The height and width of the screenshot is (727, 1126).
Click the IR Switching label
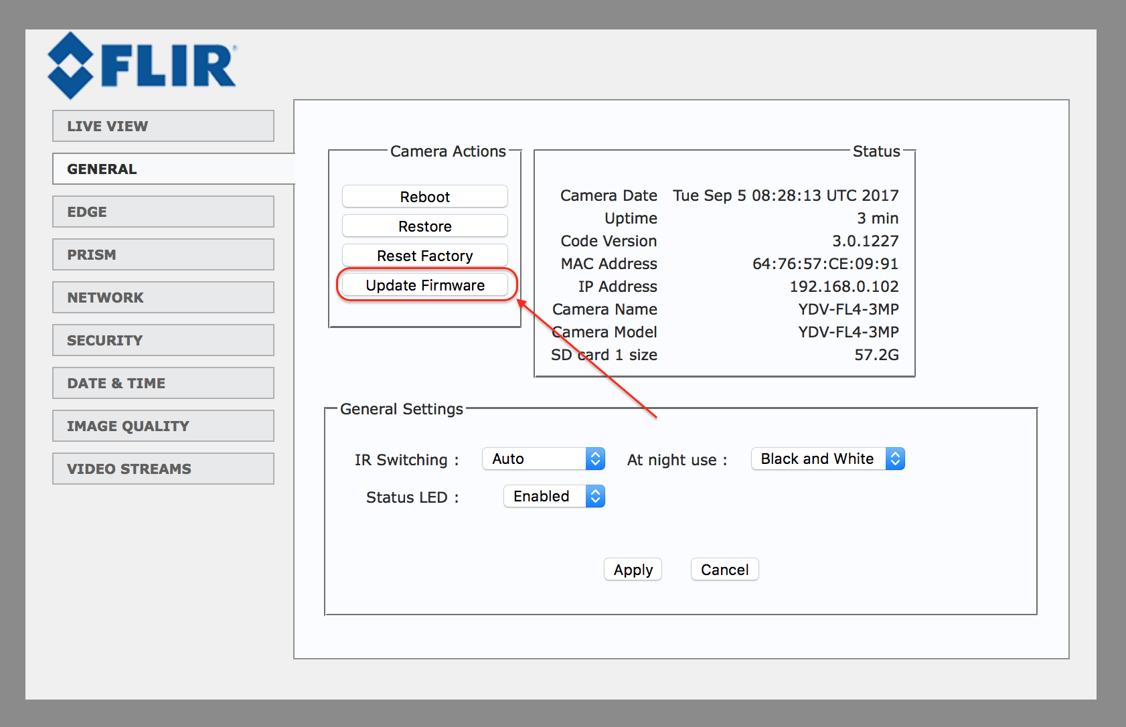pos(406,460)
